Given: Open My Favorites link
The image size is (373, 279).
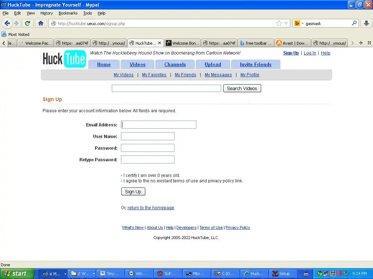Looking at the screenshot, I should pos(154,75).
